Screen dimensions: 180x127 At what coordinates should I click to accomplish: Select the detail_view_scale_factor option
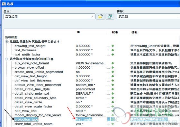pos(33,106)
